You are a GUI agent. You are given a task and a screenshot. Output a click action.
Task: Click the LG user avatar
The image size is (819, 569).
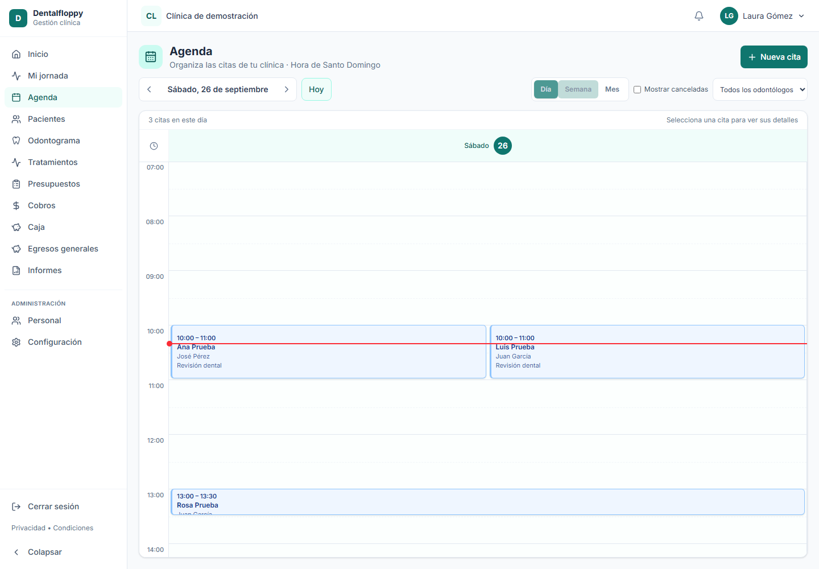(729, 16)
